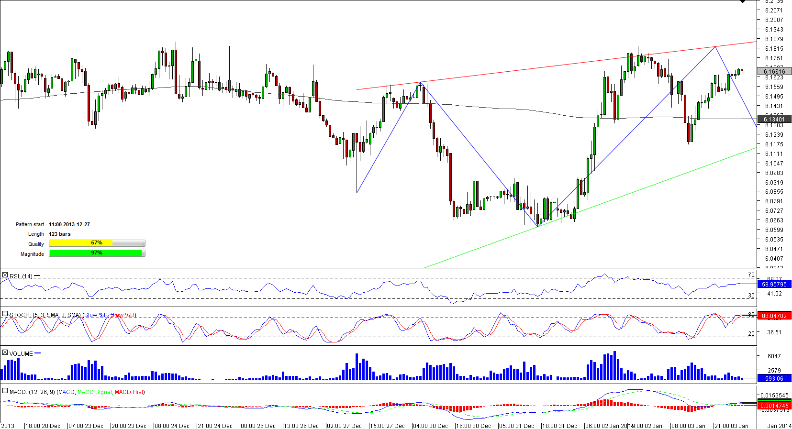
Task: Select the 'Slow %K' legend entry
Action: (x=96, y=315)
